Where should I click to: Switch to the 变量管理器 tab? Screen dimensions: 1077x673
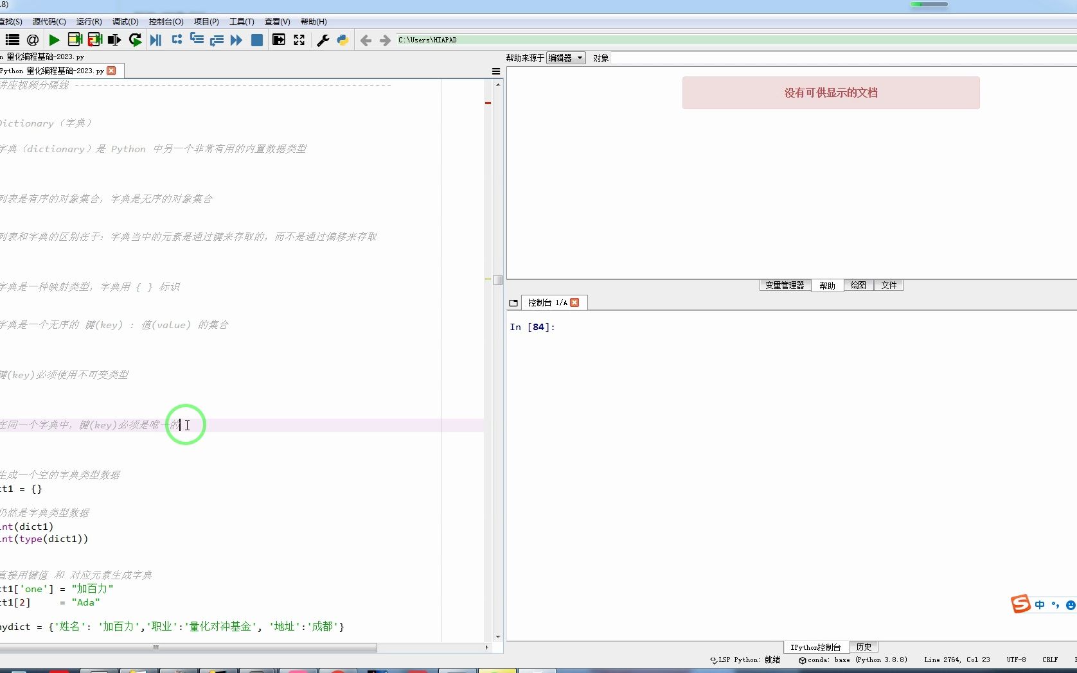tap(785, 286)
